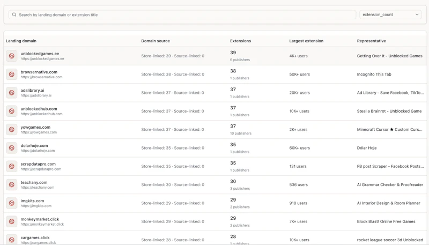This screenshot has width=429, height=245.
Task: Open the extension_count sort dropdown
Action: pyautogui.click(x=390, y=15)
